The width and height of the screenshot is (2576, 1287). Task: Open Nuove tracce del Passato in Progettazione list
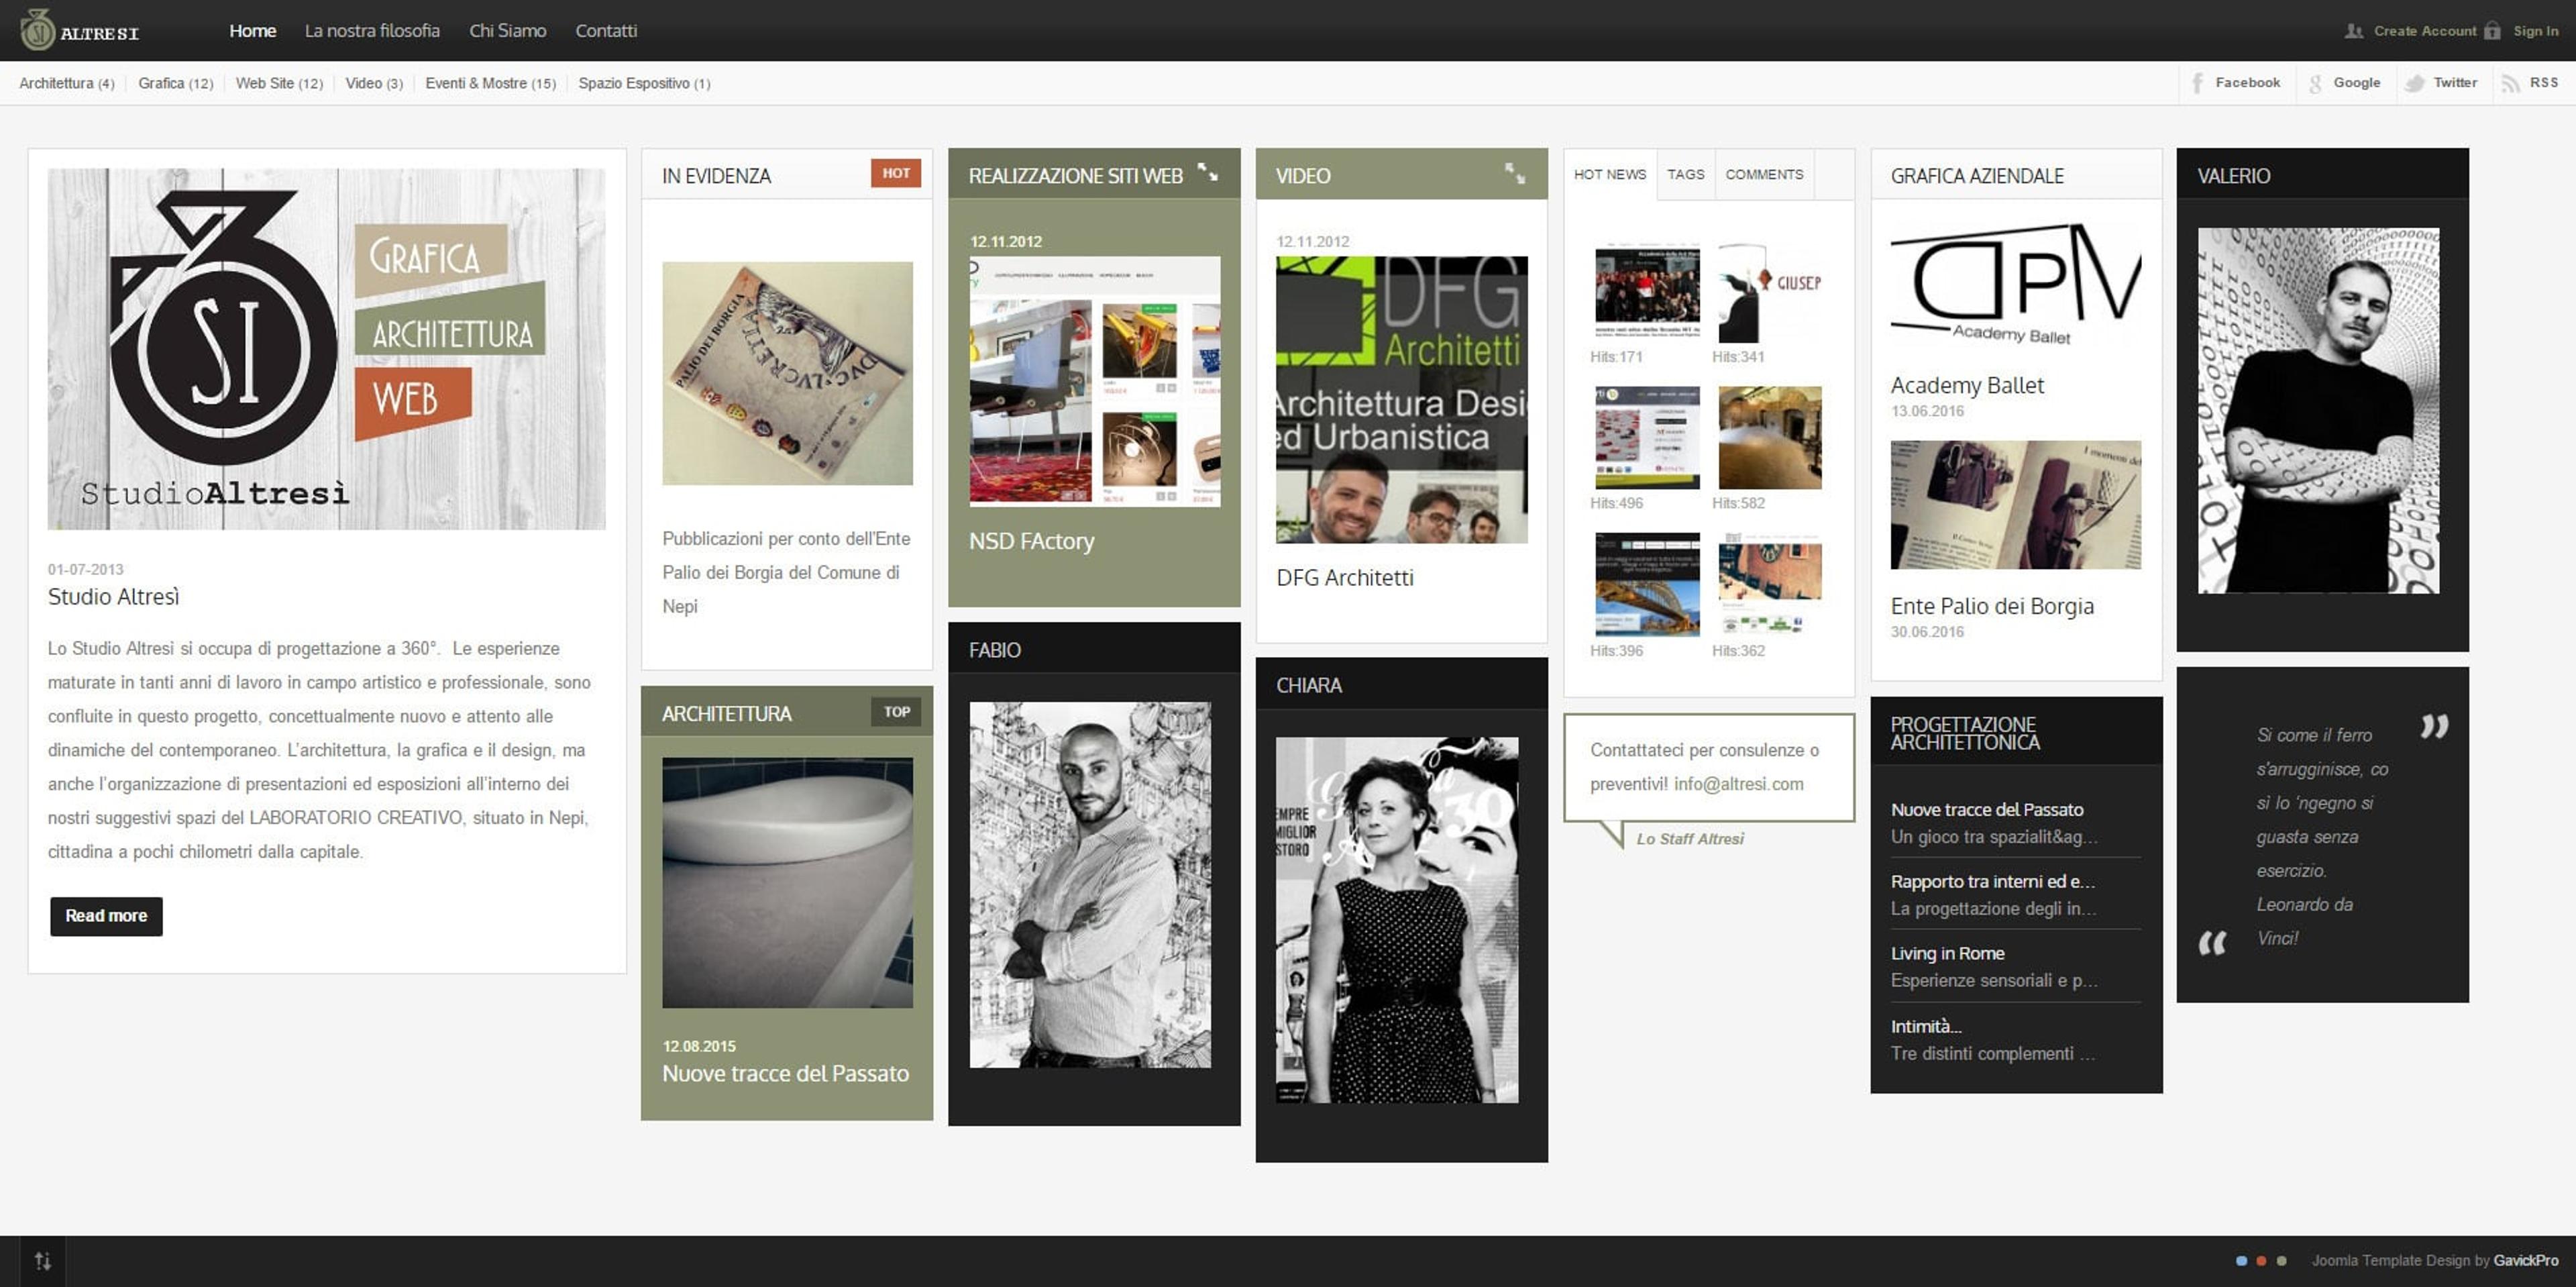coord(1987,809)
